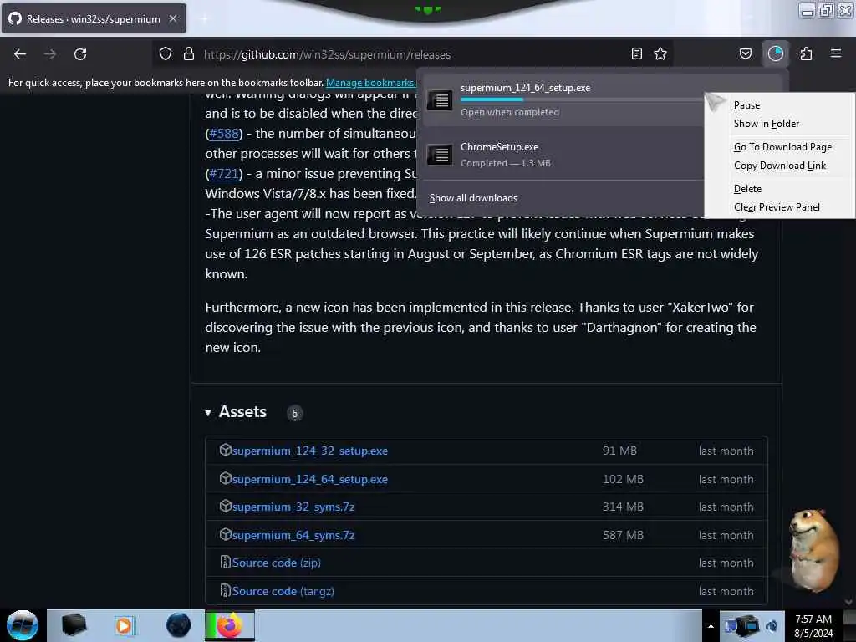Open the Extensions puzzle icon

tap(807, 54)
